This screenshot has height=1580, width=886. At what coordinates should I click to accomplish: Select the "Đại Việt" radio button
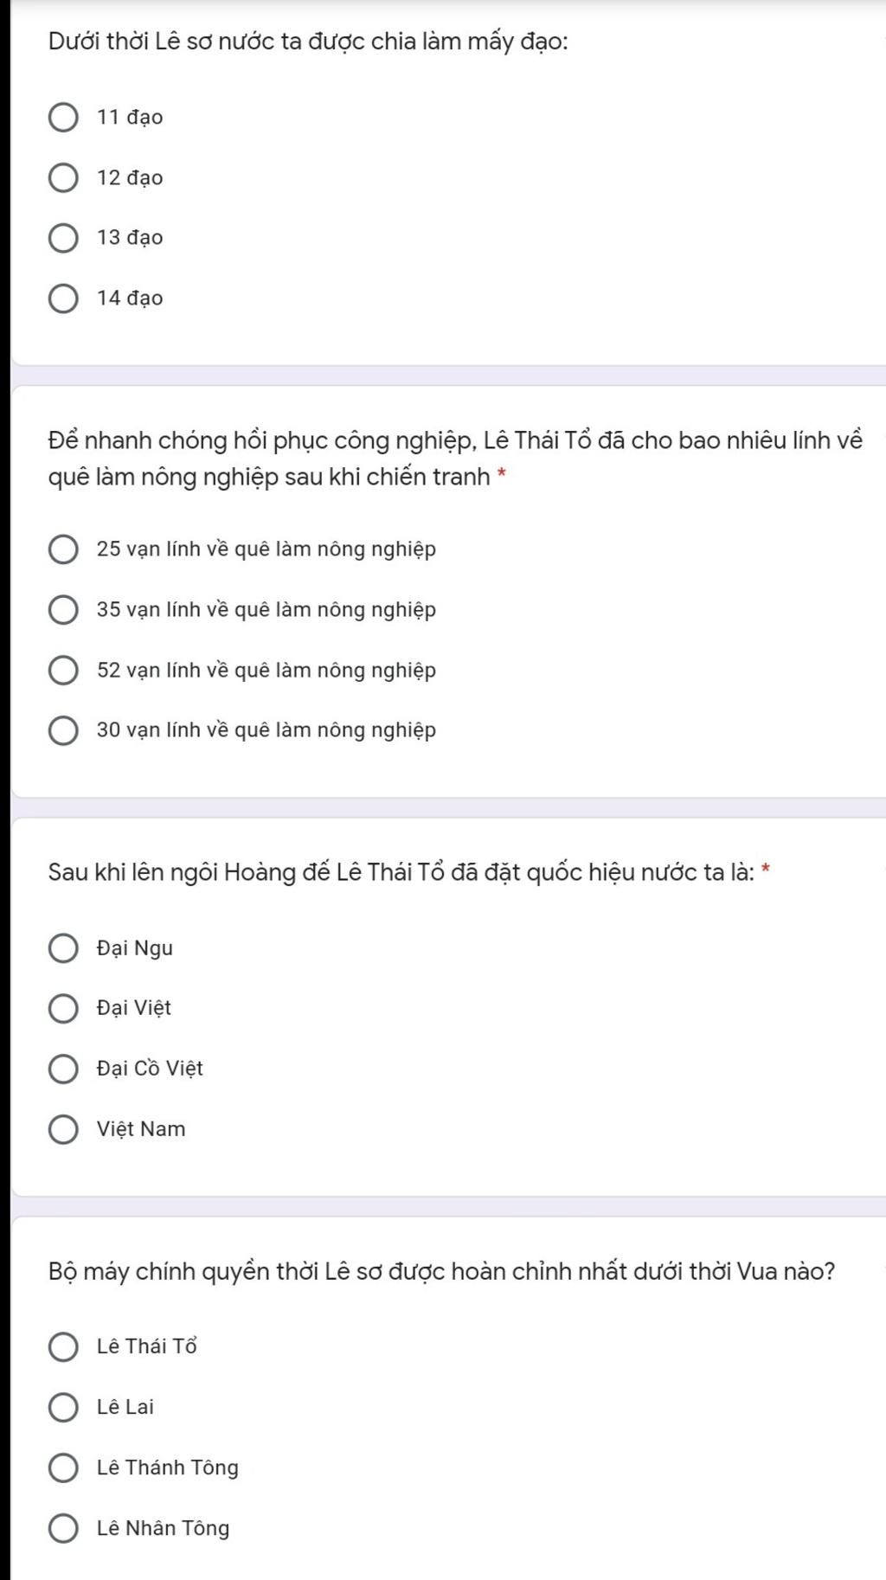[63, 1008]
